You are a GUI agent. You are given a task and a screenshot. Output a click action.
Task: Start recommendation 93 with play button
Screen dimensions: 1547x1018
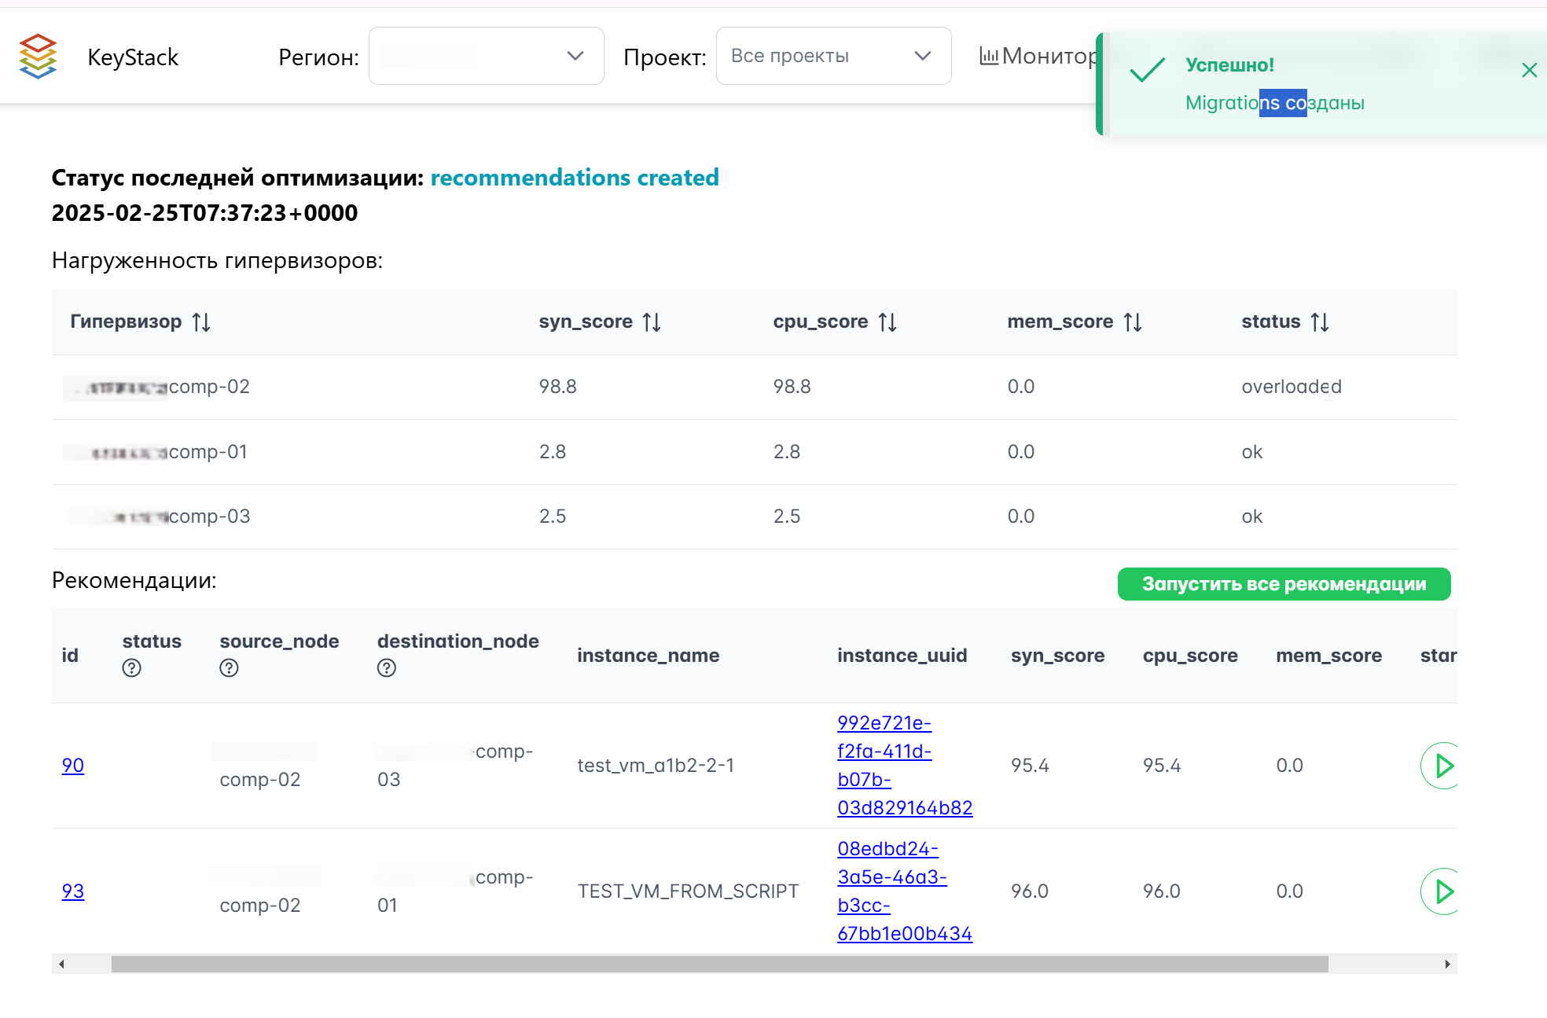pyautogui.click(x=1442, y=891)
